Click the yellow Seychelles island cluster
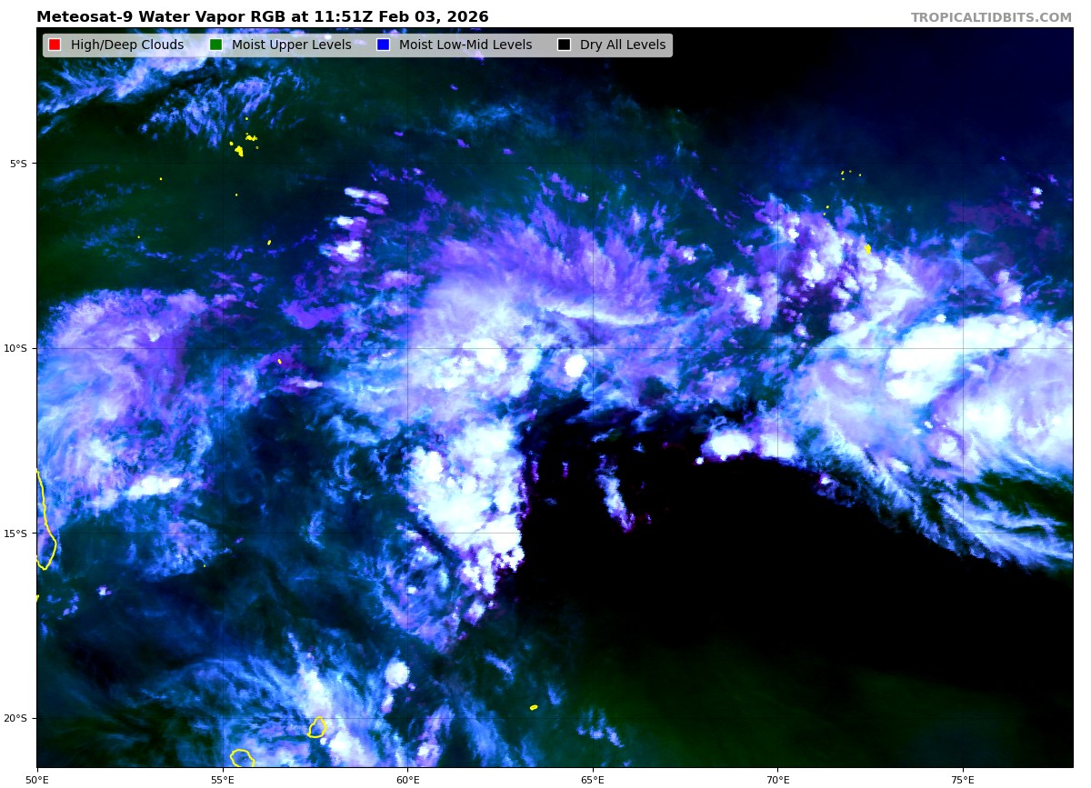 coord(240,150)
